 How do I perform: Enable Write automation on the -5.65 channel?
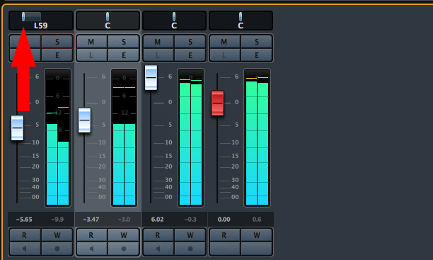[x=57, y=235]
